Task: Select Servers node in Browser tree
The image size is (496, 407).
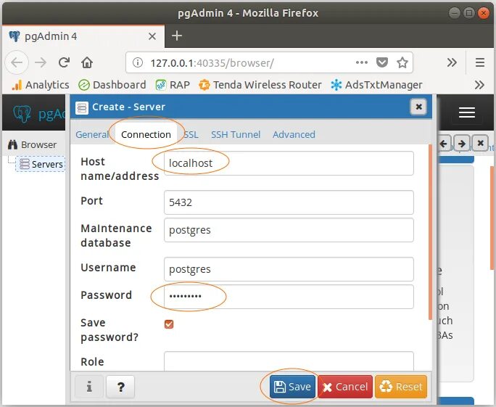Action: (41, 164)
